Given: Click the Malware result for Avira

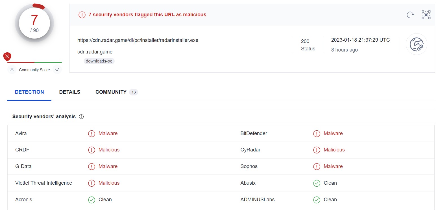Looking at the screenshot, I should pos(108,133).
